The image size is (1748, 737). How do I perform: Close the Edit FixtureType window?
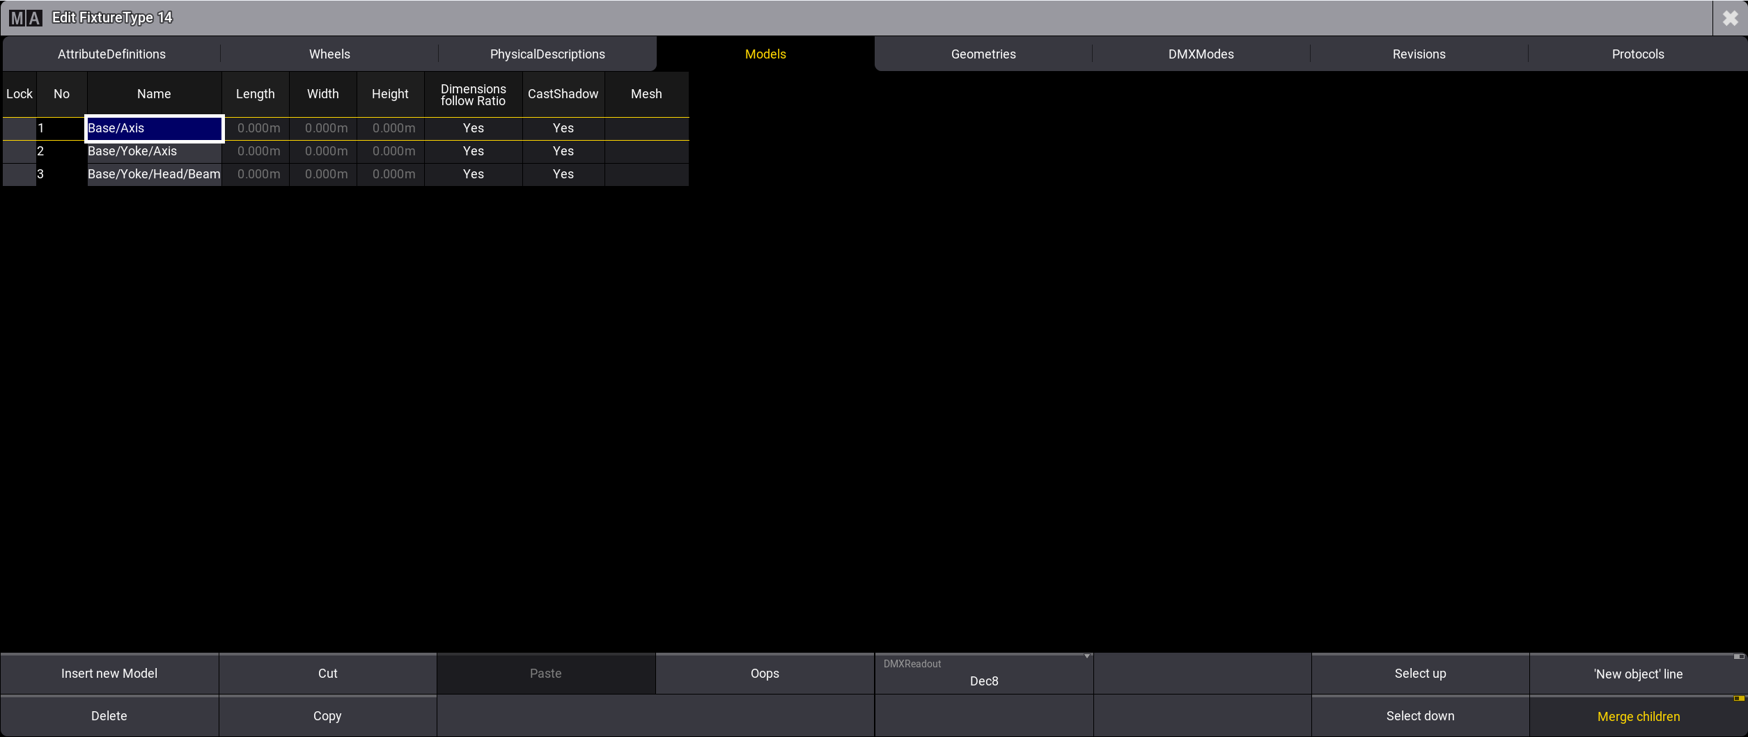(1730, 18)
